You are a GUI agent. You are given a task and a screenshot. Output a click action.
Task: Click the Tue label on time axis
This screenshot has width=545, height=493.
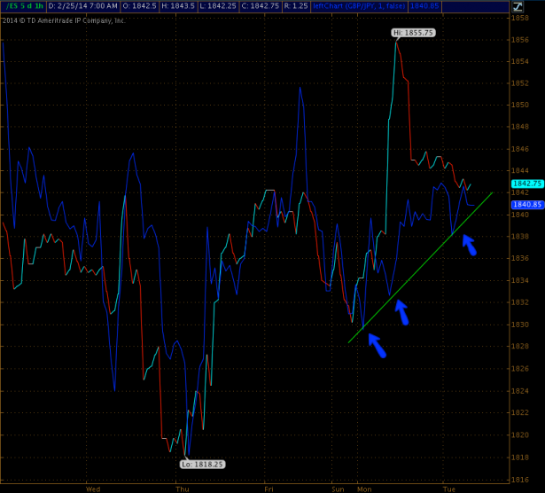point(449,489)
